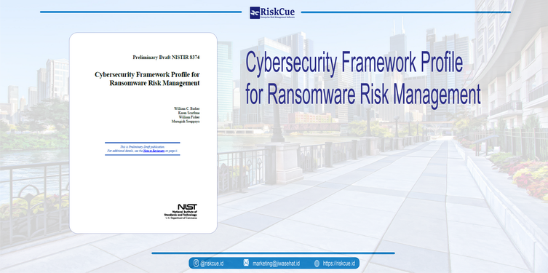Click 'Enterprise Risk Management Software' tagline under logo

point(277,17)
